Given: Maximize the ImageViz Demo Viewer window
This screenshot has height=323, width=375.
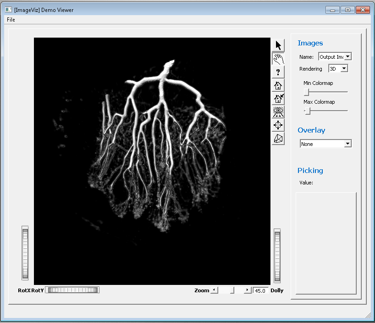Looking at the screenshot, I should pyautogui.click(x=347, y=10).
